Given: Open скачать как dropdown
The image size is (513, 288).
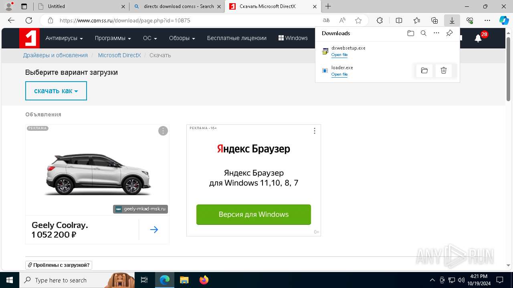Looking at the screenshot, I should [x=56, y=91].
